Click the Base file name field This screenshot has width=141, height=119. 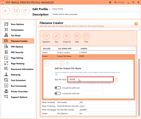coord(91,79)
